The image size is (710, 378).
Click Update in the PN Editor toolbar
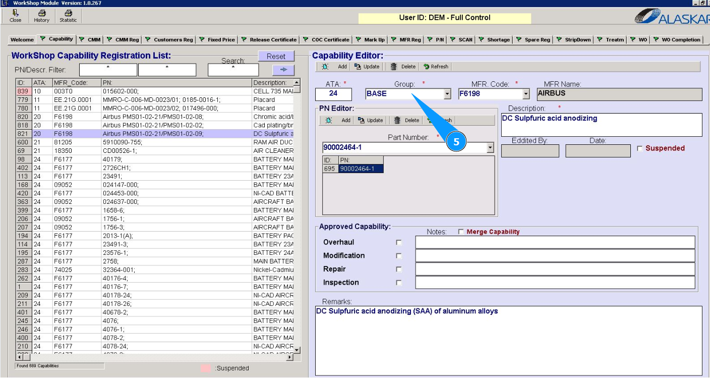tap(370, 121)
